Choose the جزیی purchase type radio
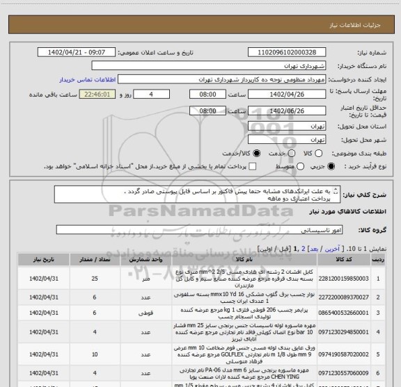 [331, 167]
